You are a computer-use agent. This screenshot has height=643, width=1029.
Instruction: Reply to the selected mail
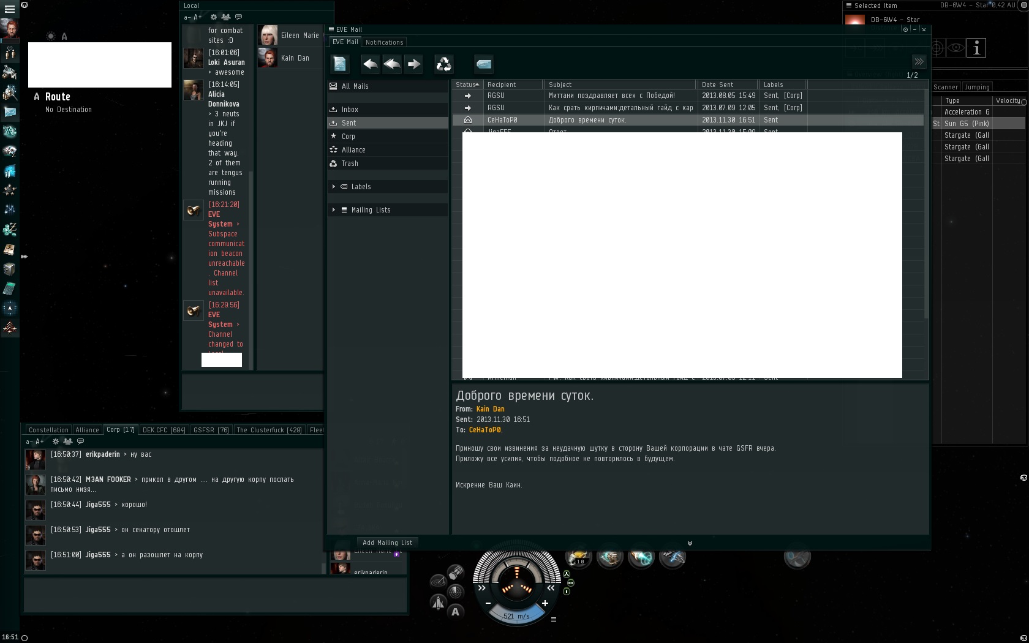370,64
